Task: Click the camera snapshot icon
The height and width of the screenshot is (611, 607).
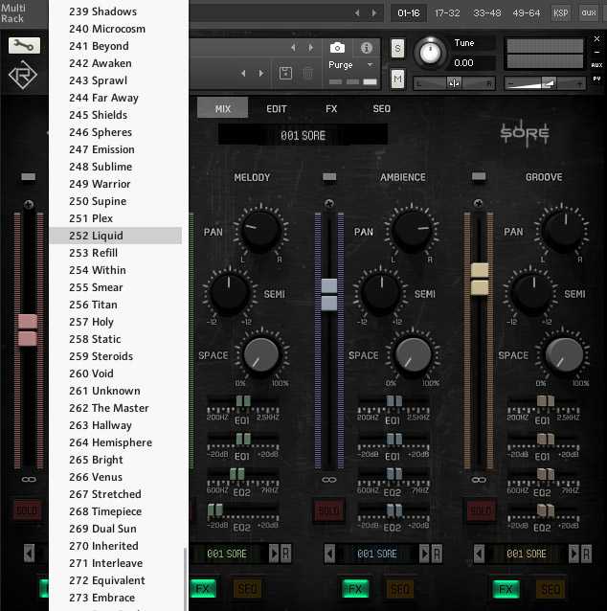Action: click(337, 48)
